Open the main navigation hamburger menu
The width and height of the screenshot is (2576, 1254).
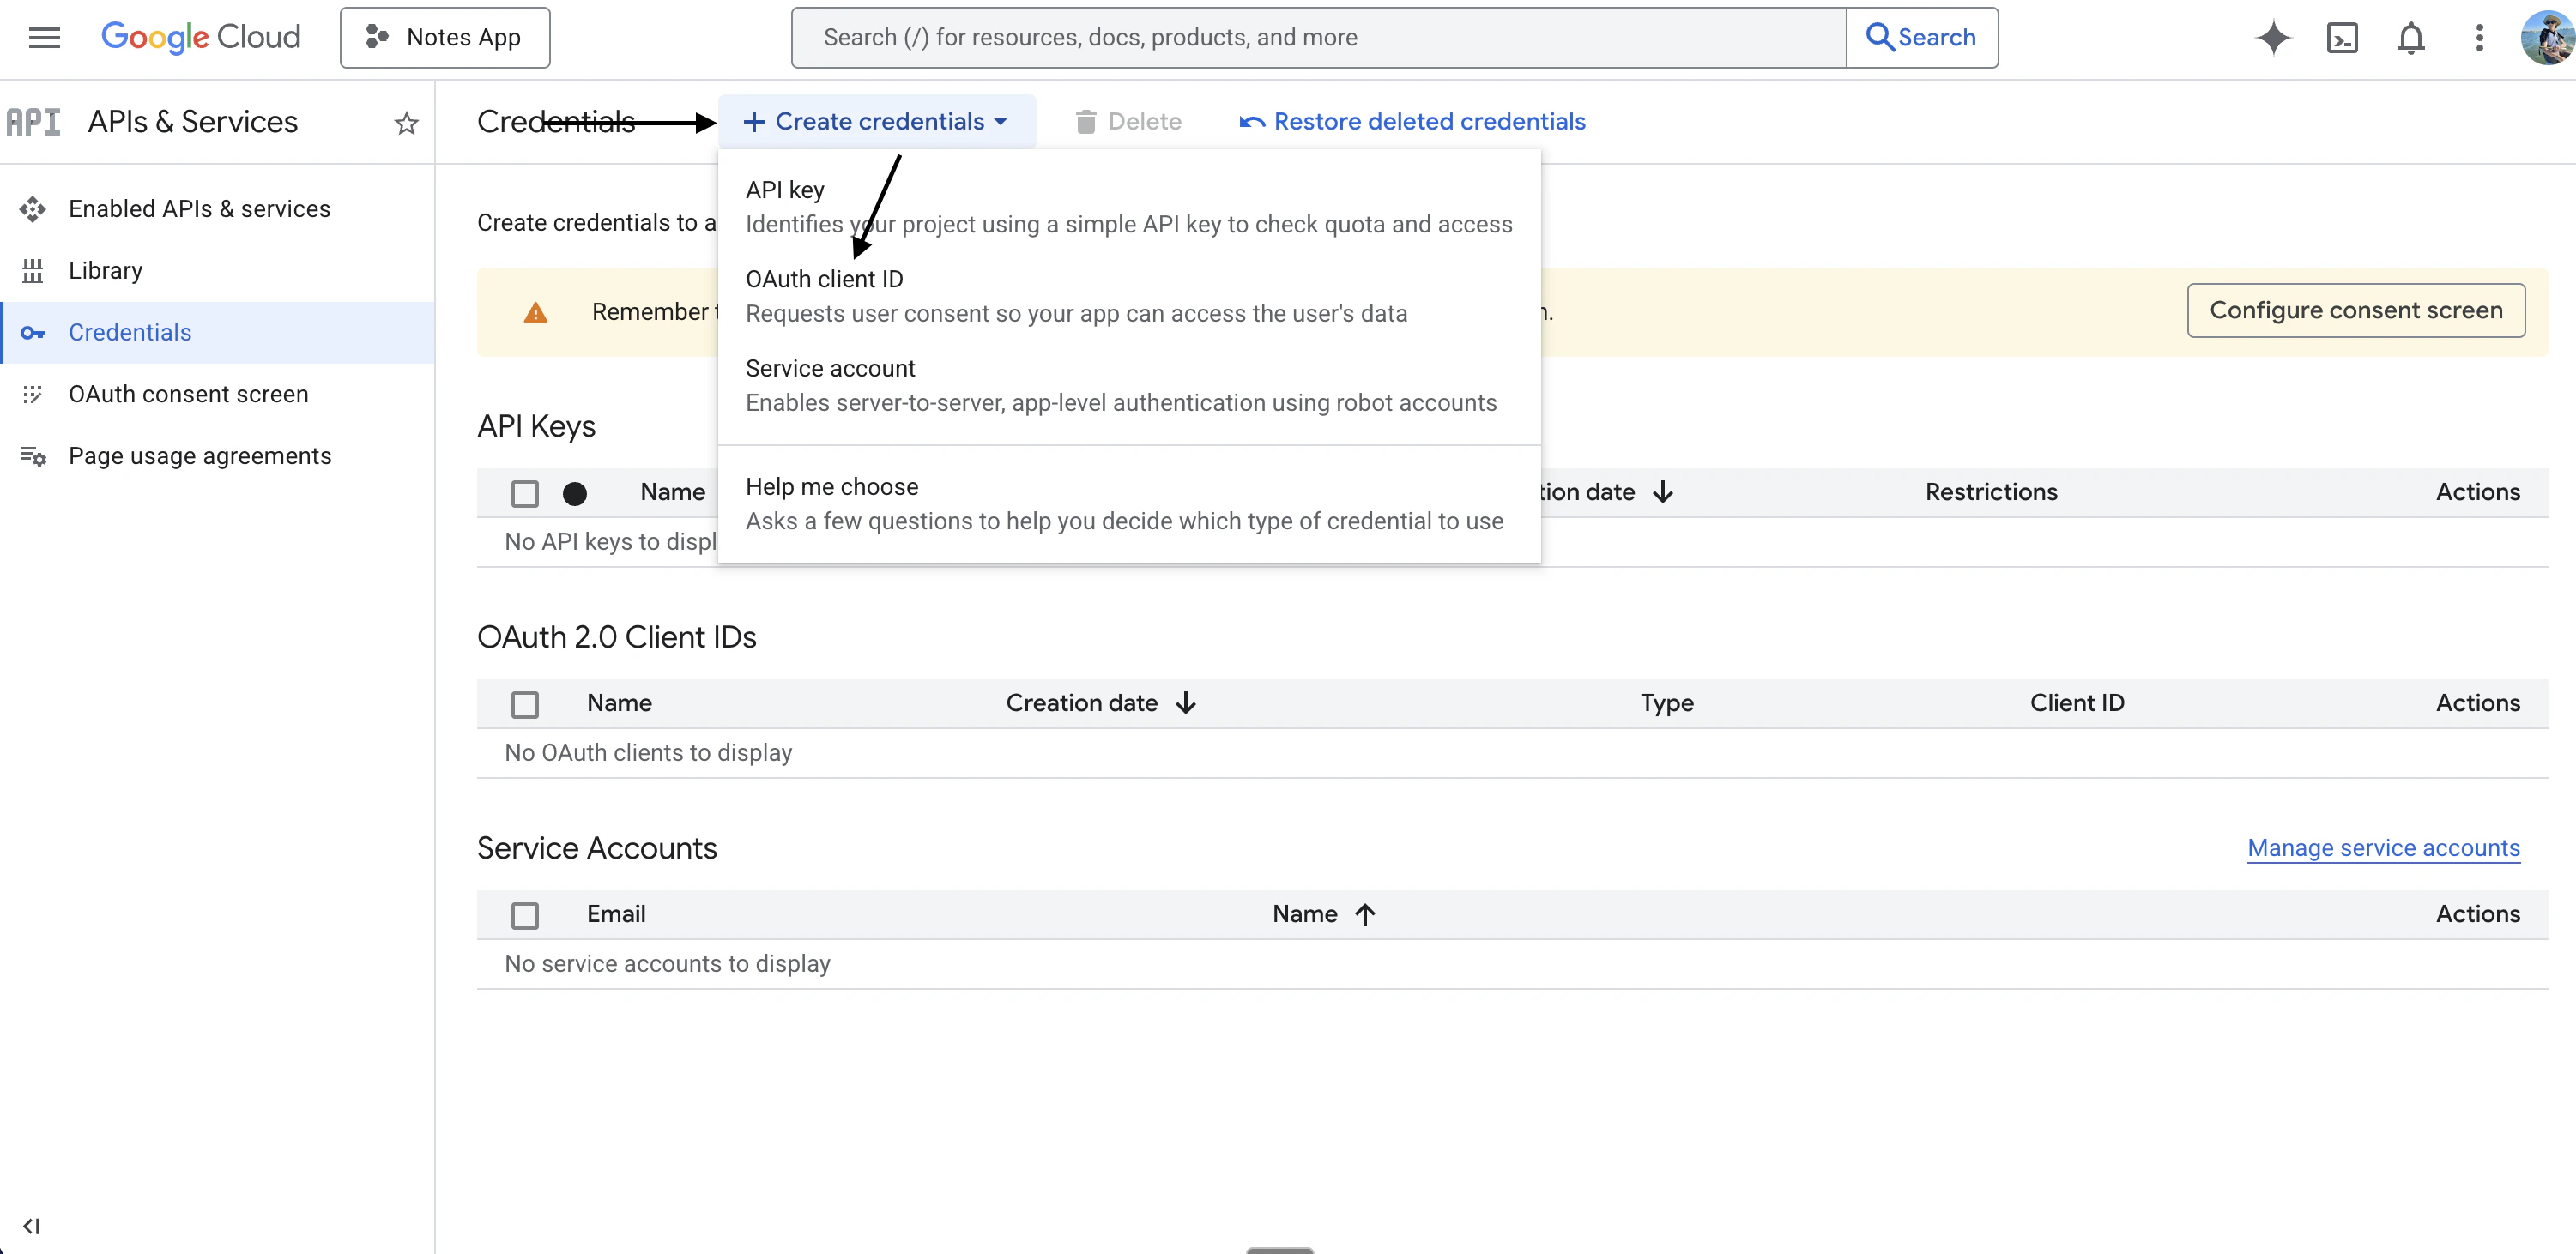44,37
